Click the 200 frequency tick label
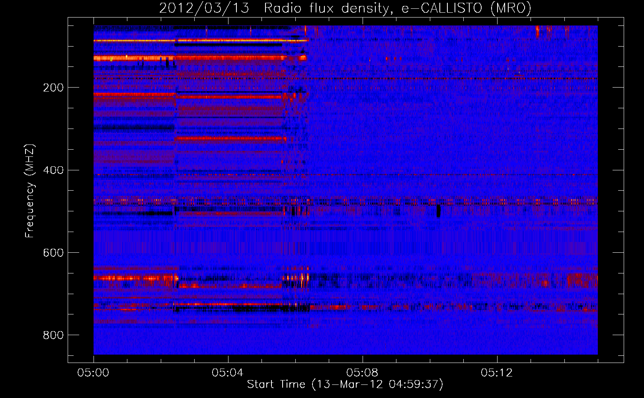644x398 pixels. (53, 88)
